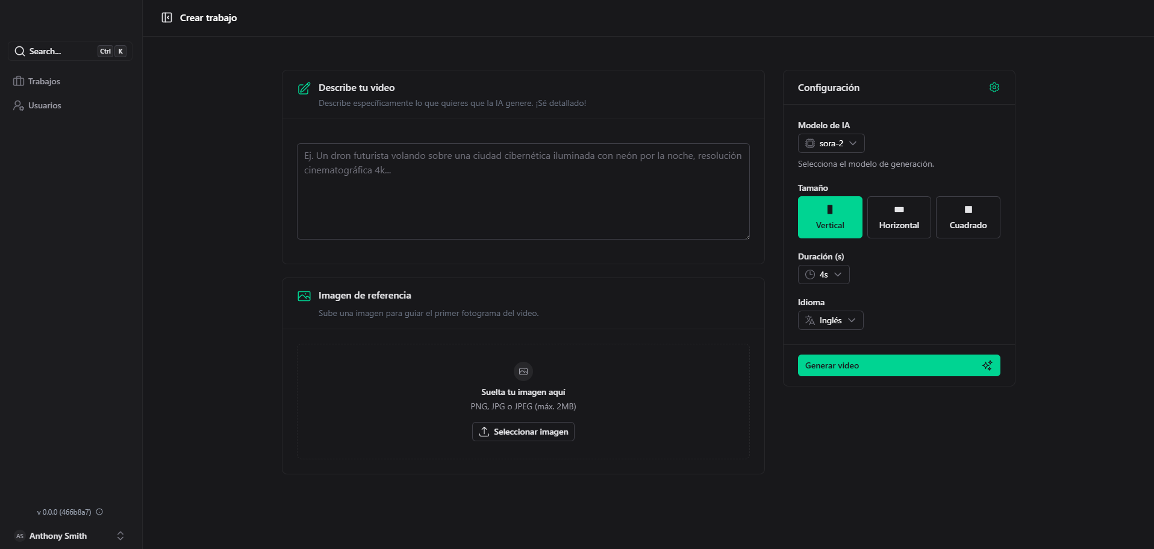Select the Vertical size option
This screenshot has height=549, width=1154.
(830, 217)
